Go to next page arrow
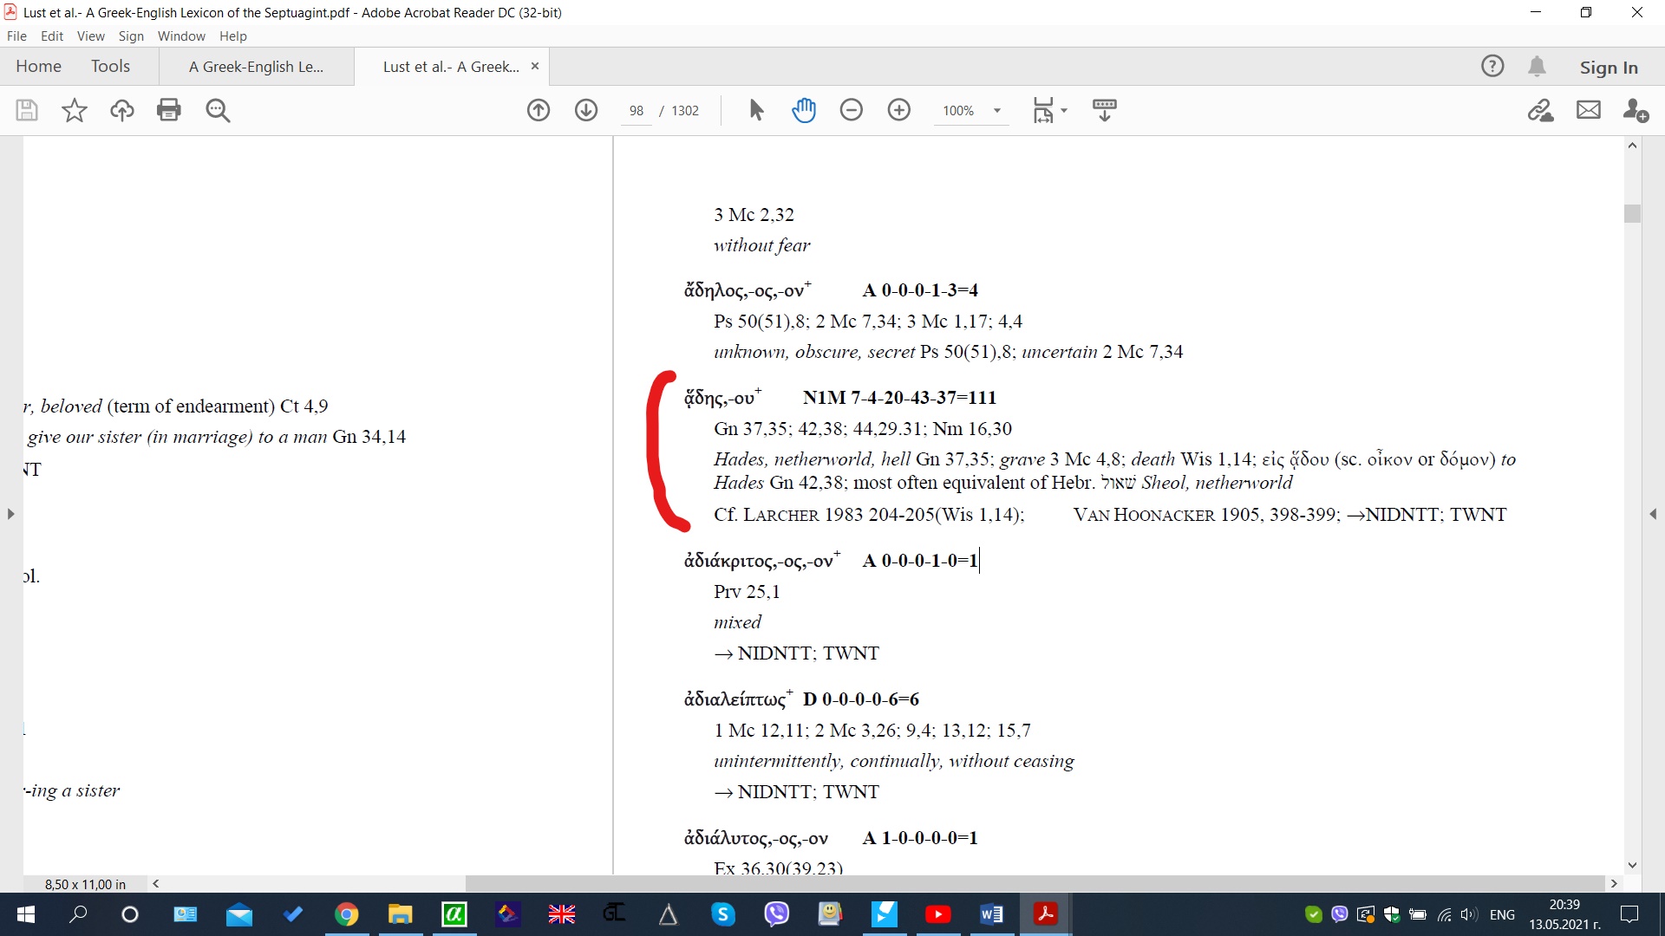The width and height of the screenshot is (1665, 936). click(586, 110)
